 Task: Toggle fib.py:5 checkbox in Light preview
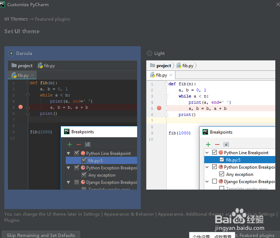[x=222, y=159]
